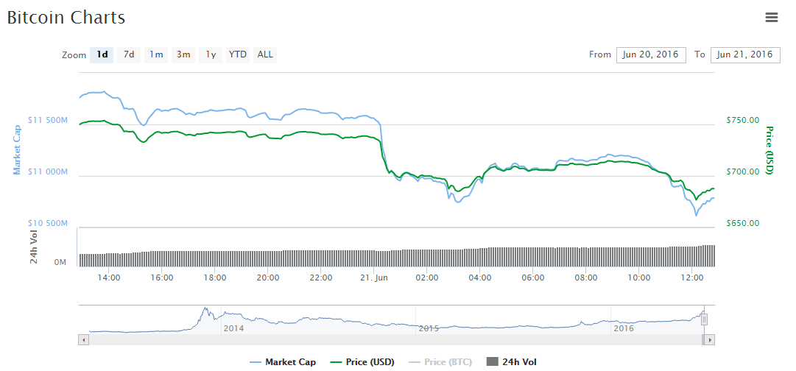Open the chart context hamburger menu
This screenshot has height=371, width=796.
pos(771,18)
